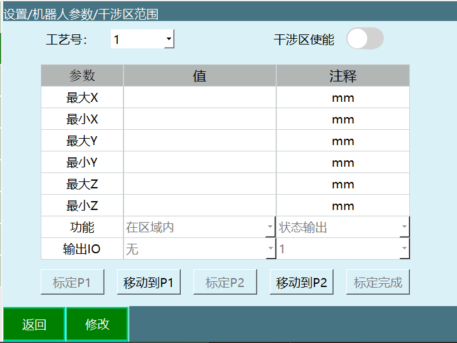Expand the 在区域内 function dropdown

coord(199,227)
